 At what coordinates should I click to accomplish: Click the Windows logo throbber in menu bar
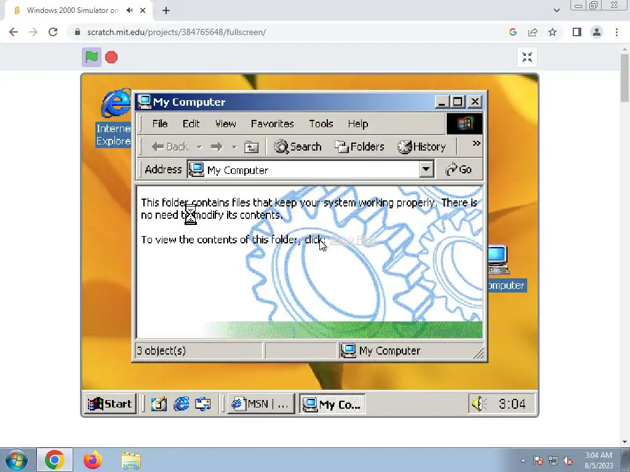pos(465,123)
